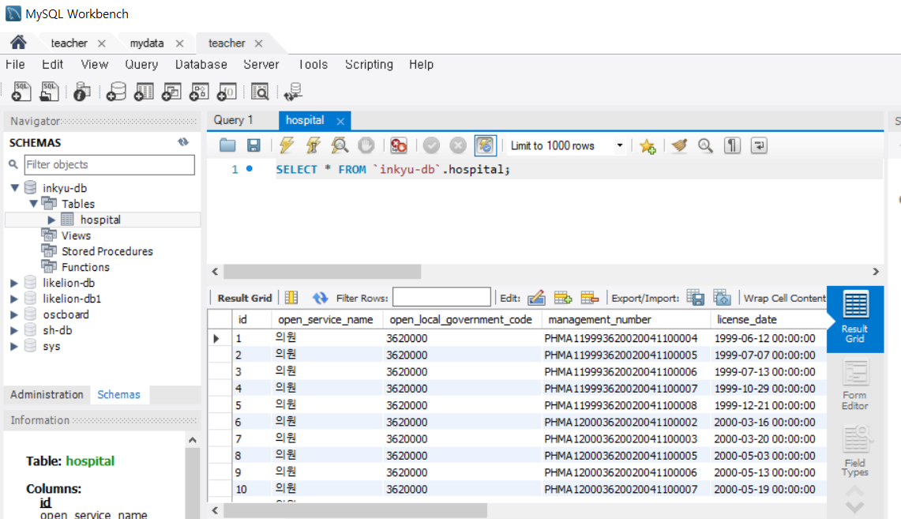This screenshot has height=519, width=901.
Task: Execute statement under cursor icon
Action: (313, 145)
